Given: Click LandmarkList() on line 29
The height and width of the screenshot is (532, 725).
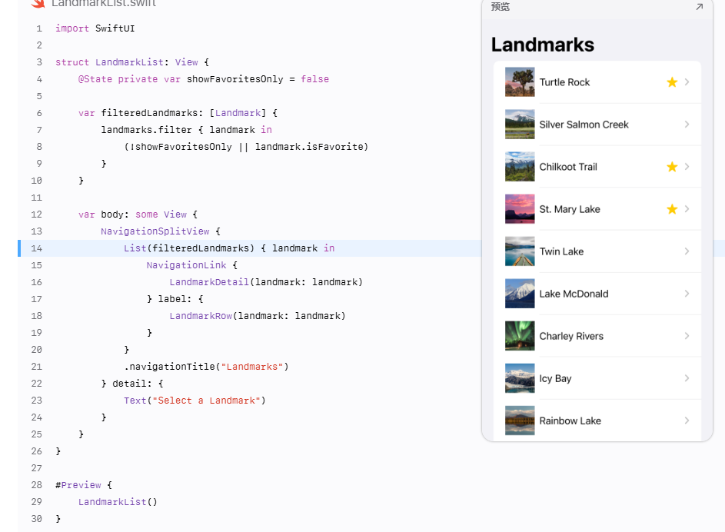Looking at the screenshot, I should [x=118, y=502].
